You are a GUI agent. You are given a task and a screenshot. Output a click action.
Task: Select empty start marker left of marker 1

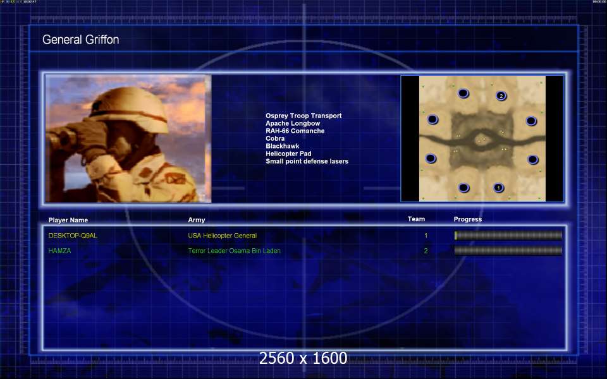point(463,188)
